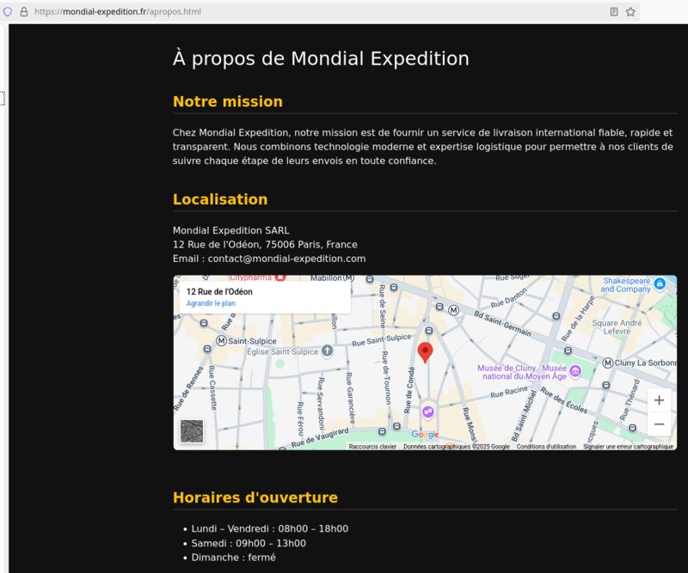The width and height of the screenshot is (688, 573).
Task: Click the Rue des Écoles street label
Action: (564, 400)
